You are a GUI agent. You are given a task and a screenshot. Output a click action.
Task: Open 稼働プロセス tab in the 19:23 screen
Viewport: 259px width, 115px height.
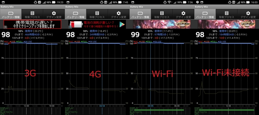click(32, 14)
